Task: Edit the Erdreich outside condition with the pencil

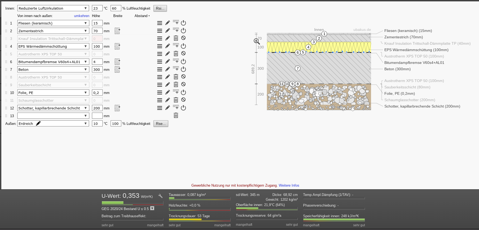Action: point(38,123)
